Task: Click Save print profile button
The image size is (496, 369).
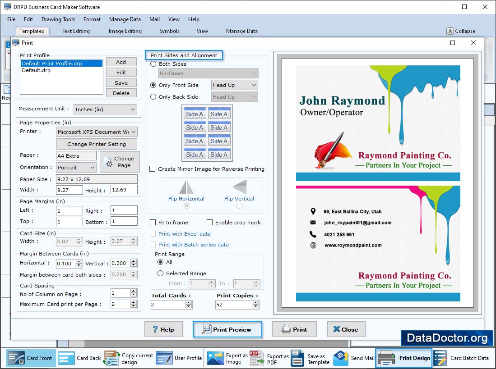Action: coord(121,83)
